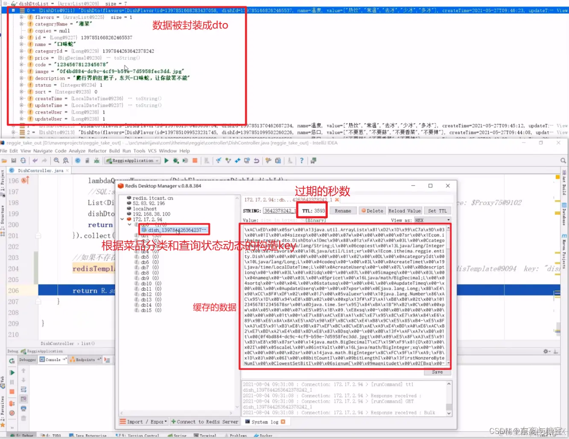Open the Refactor menu

(x=97, y=151)
